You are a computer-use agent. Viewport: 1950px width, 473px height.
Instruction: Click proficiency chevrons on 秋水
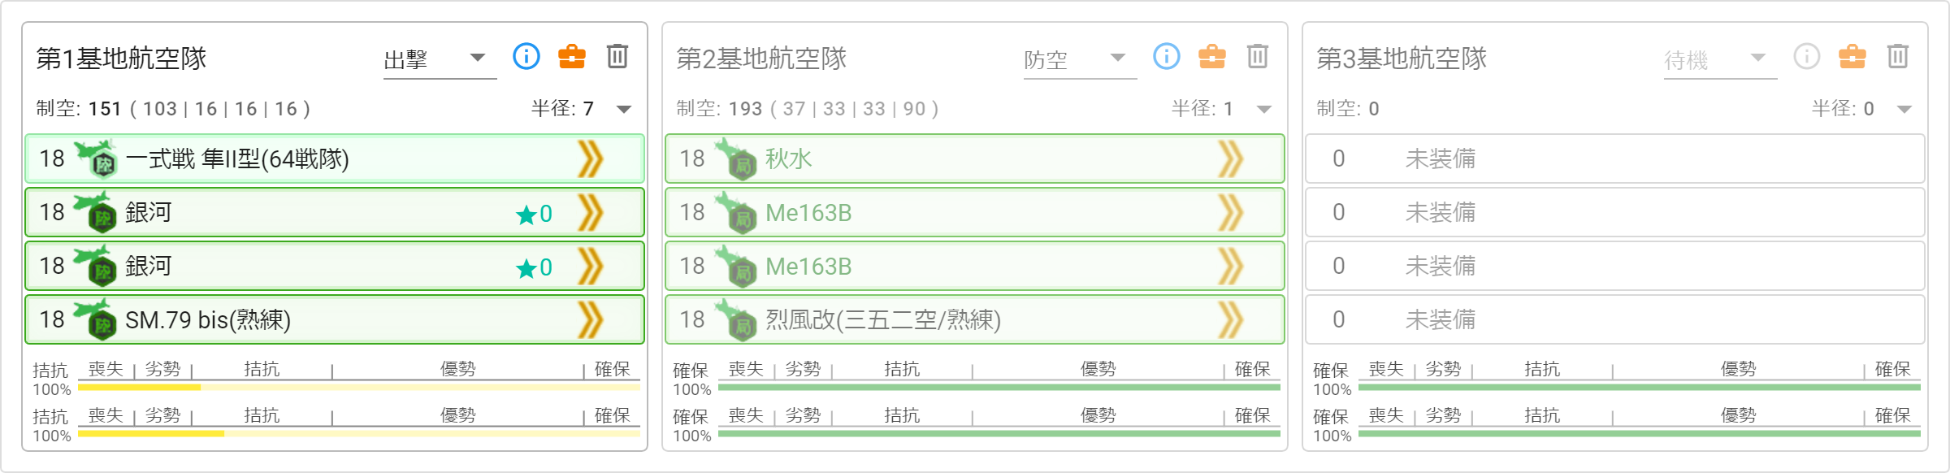click(x=1231, y=158)
